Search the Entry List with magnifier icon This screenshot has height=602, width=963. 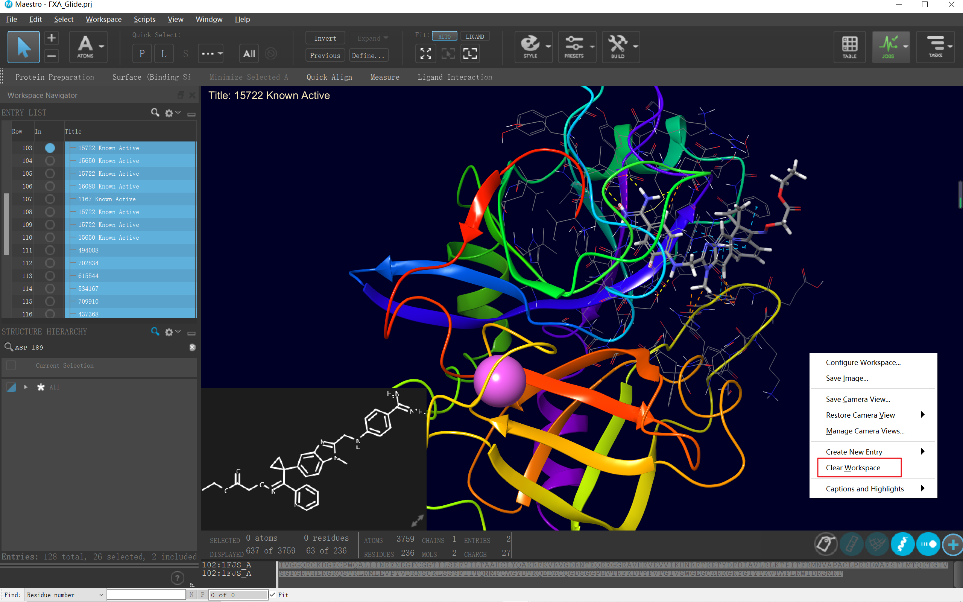click(x=155, y=112)
